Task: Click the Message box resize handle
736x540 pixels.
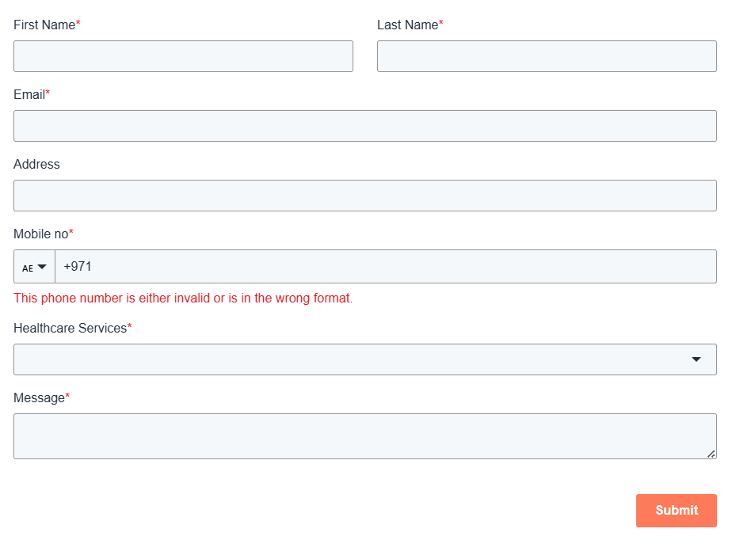Action: pyautogui.click(x=711, y=454)
